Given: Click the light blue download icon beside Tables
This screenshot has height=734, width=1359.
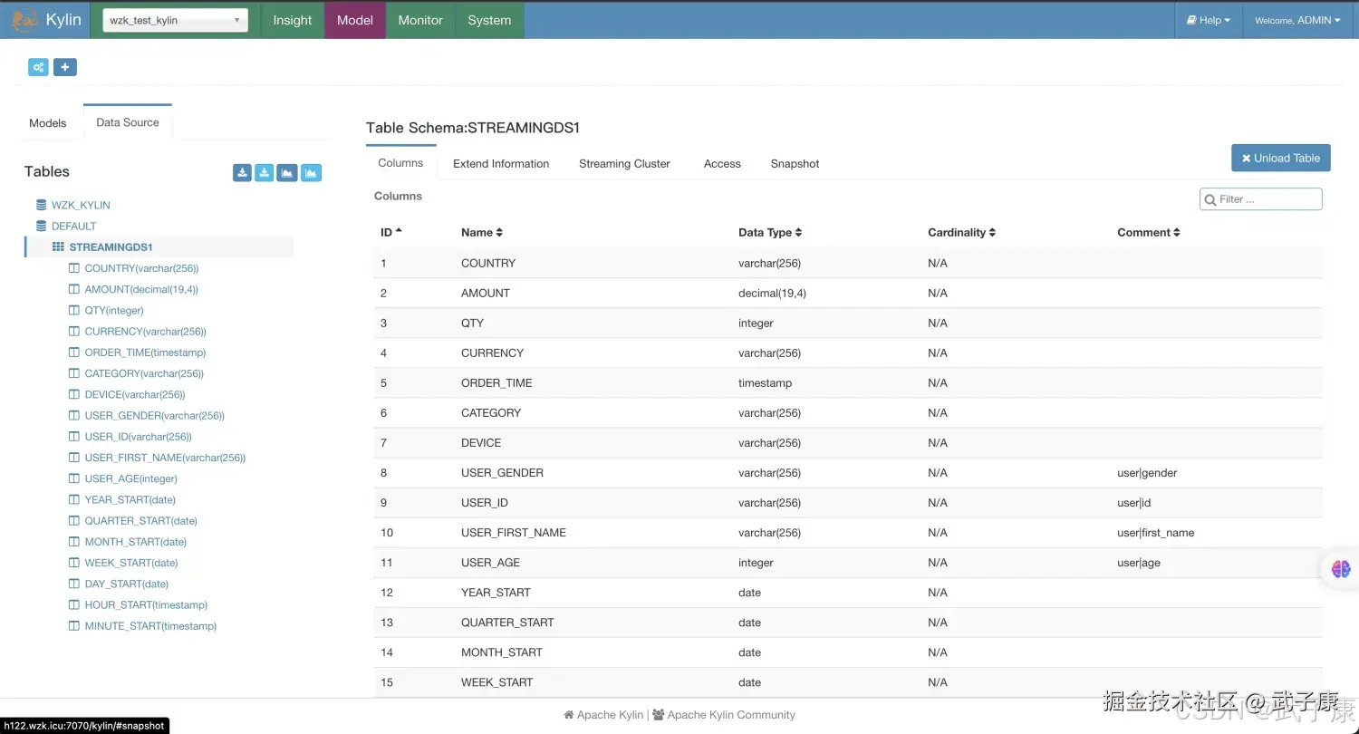Looking at the screenshot, I should [x=264, y=173].
